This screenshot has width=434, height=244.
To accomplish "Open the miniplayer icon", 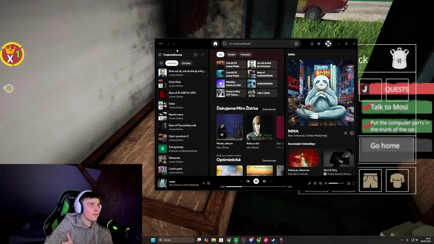I will [x=348, y=183].
